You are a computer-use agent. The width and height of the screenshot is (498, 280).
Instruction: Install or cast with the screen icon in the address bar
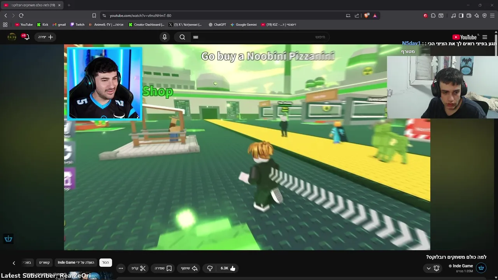[x=348, y=16]
